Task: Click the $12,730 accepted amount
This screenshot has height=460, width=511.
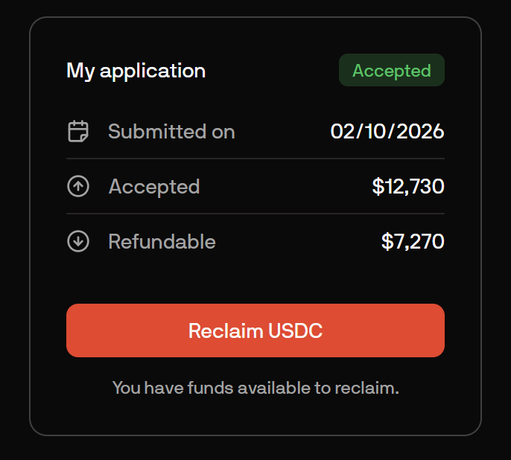Action: point(408,187)
